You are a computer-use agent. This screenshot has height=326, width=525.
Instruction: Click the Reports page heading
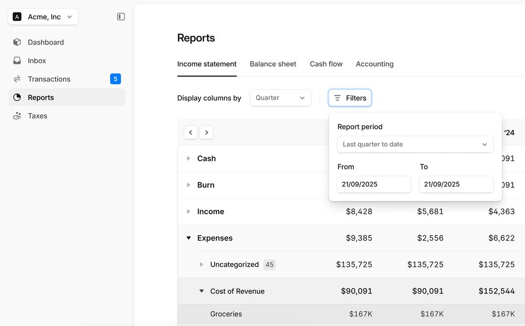[x=196, y=38]
